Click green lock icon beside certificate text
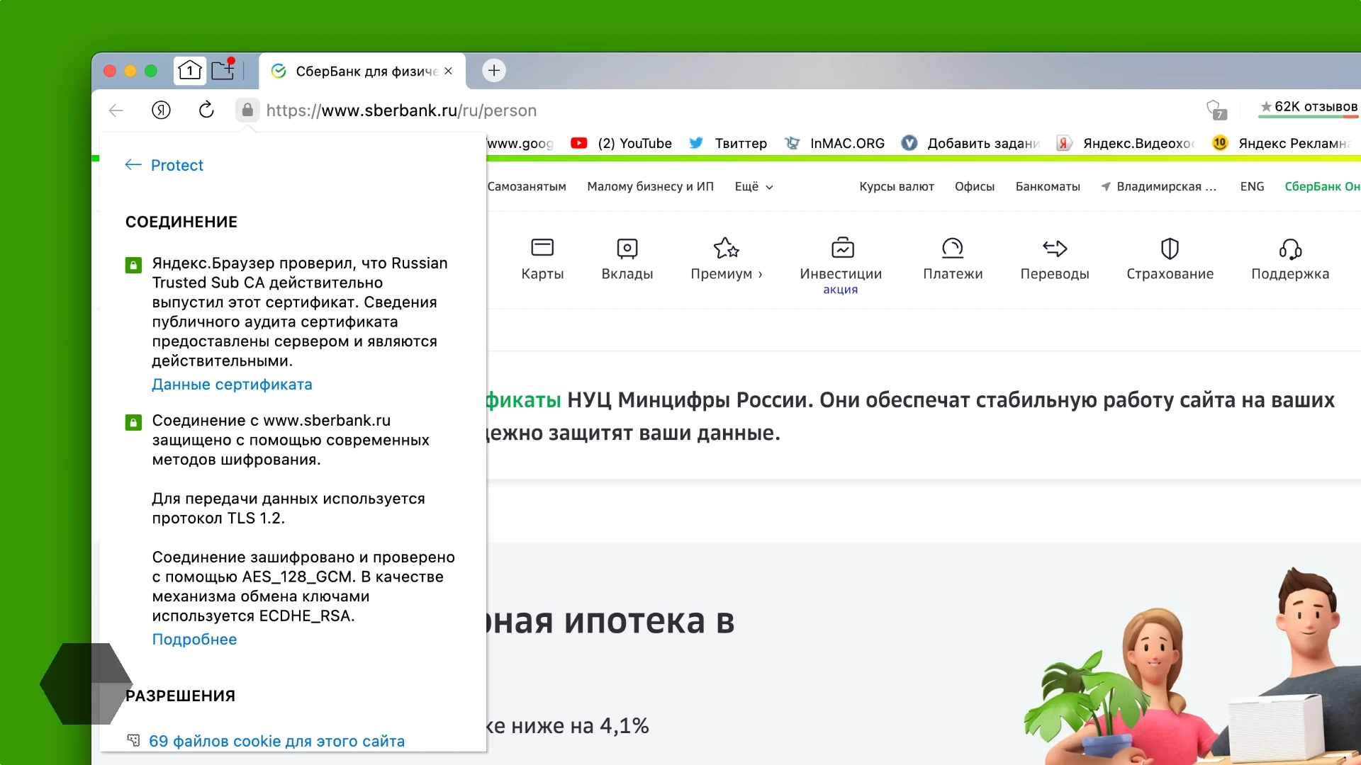This screenshot has height=765, width=1361. point(133,266)
